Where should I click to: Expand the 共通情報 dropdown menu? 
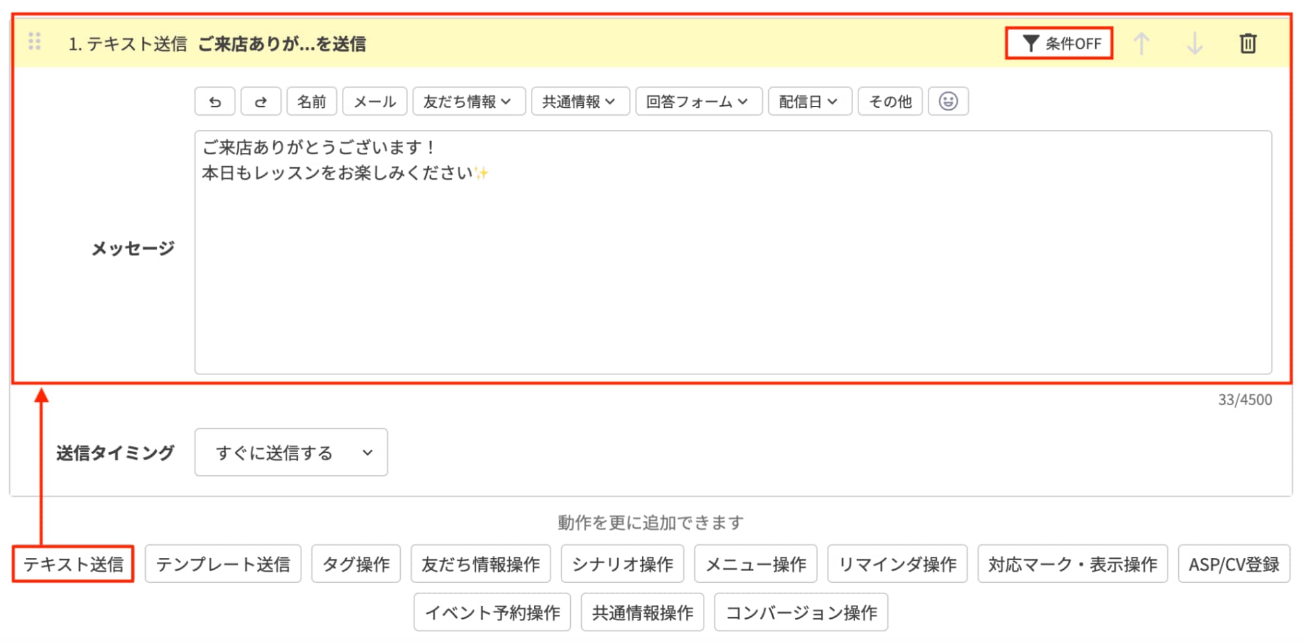580,101
